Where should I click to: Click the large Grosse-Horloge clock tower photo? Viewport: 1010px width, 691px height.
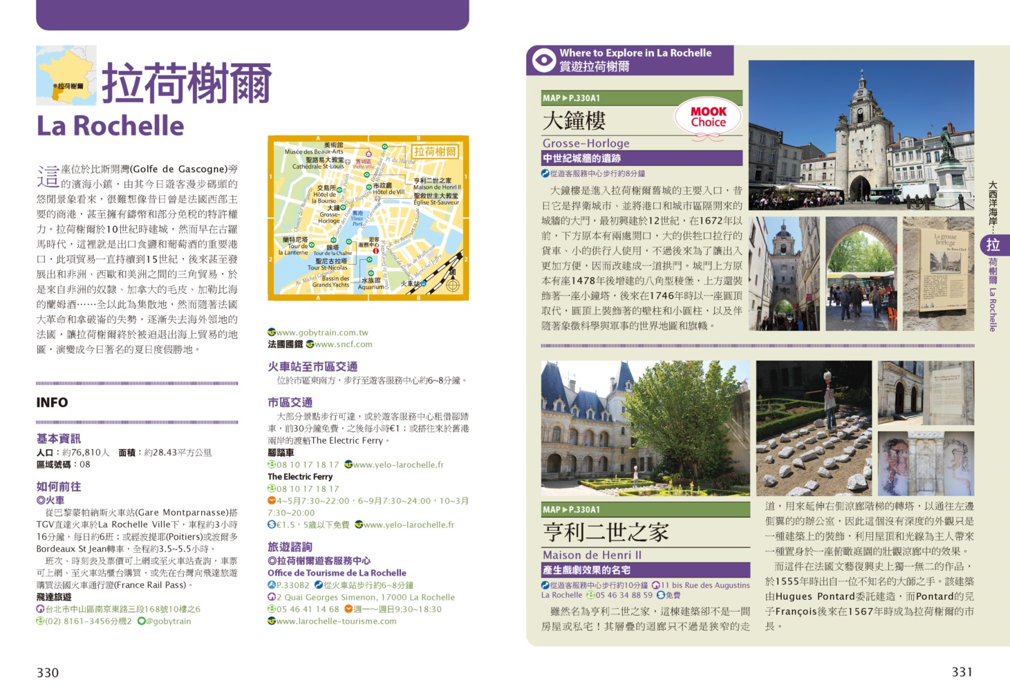pyautogui.click(x=861, y=135)
